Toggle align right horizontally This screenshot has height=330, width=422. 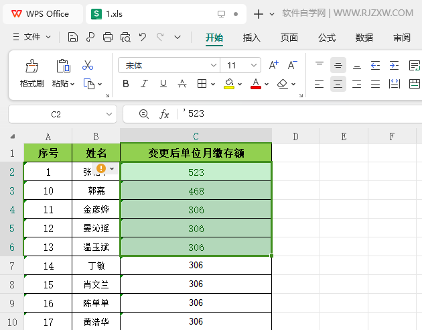coord(356,84)
